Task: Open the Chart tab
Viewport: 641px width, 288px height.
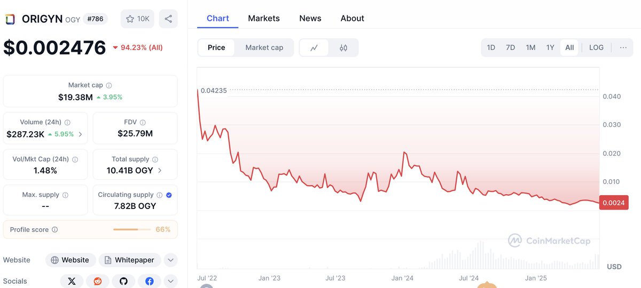Action: pyautogui.click(x=218, y=18)
